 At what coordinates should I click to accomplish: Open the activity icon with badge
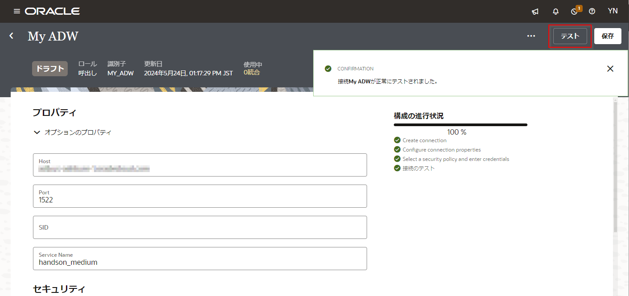coord(575,12)
